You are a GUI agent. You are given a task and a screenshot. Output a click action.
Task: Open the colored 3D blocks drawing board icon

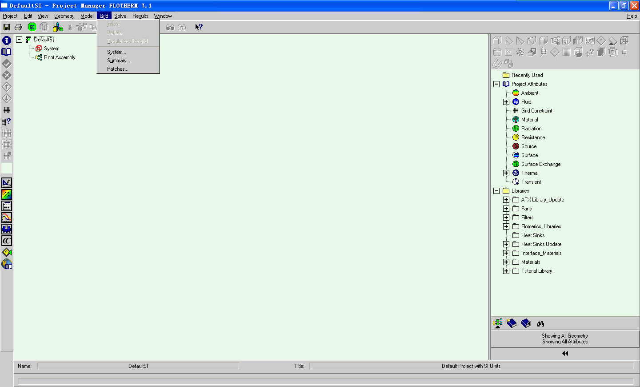(58, 27)
